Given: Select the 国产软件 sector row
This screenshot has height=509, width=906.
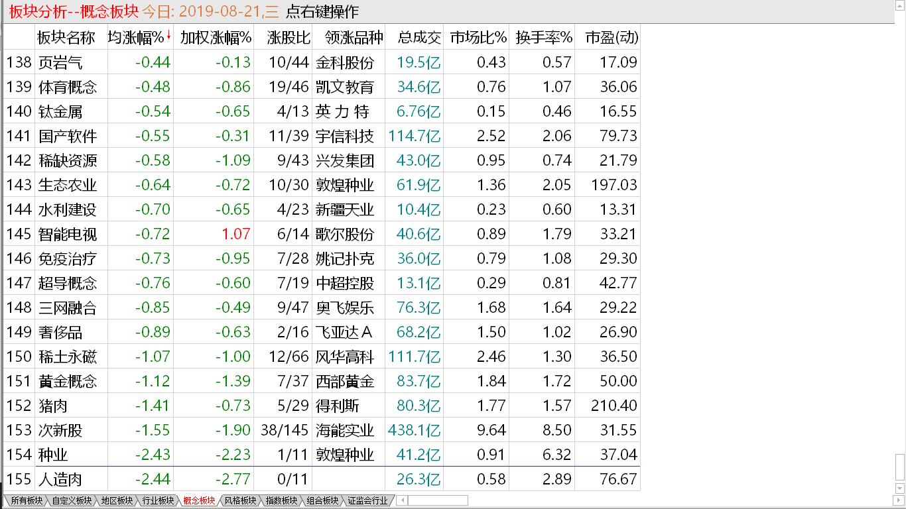Looking at the screenshot, I should pyautogui.click(x=322, y=136).
